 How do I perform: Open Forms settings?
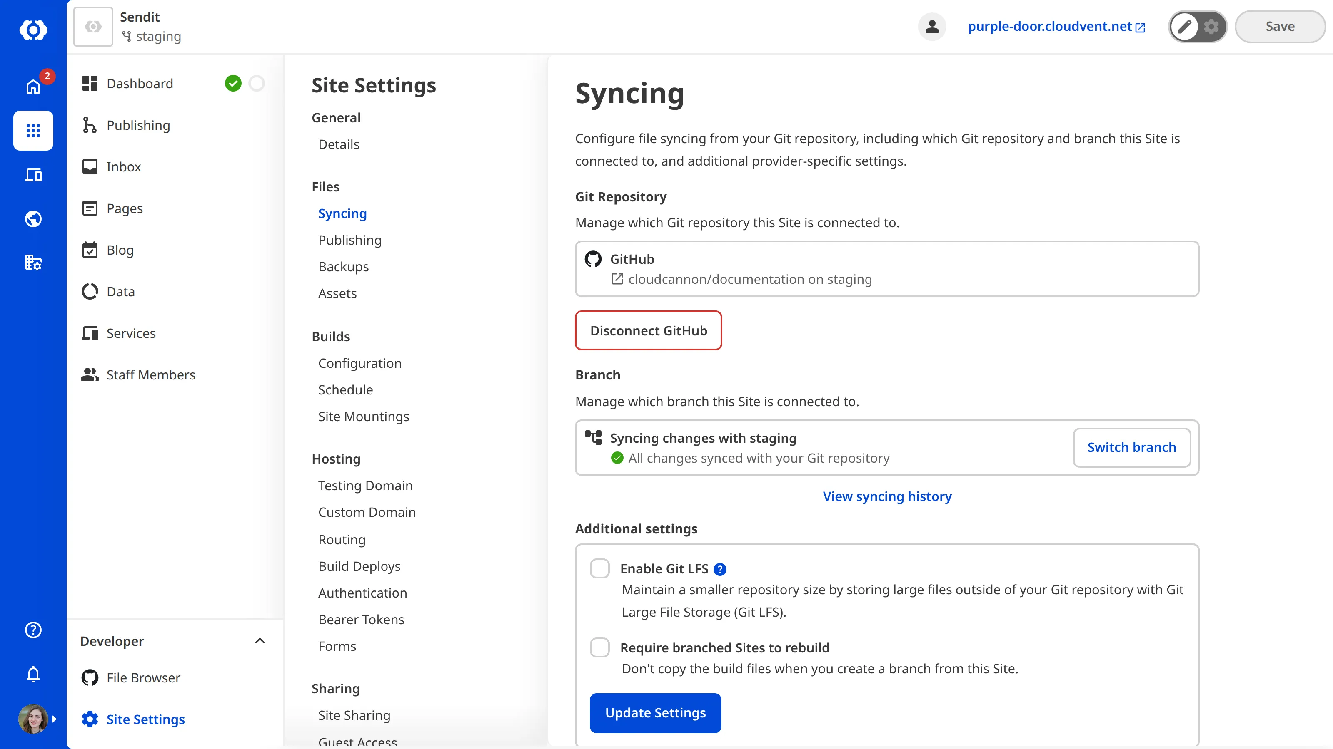pyautogui.click(x=337, y=646)
